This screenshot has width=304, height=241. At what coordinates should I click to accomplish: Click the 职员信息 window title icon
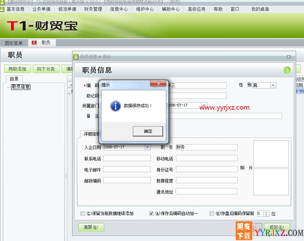[76, 56]
